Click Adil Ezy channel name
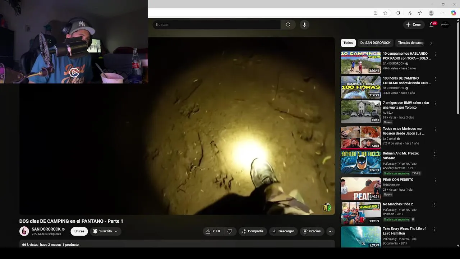This screenshot has height=259, width=460. tap(388, 113)
